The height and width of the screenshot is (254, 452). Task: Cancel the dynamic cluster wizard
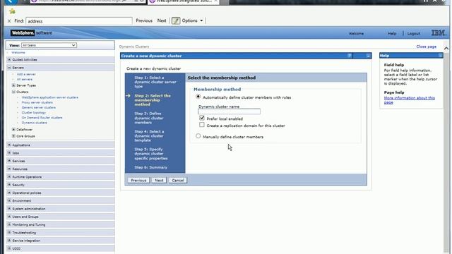pos(178,181)
